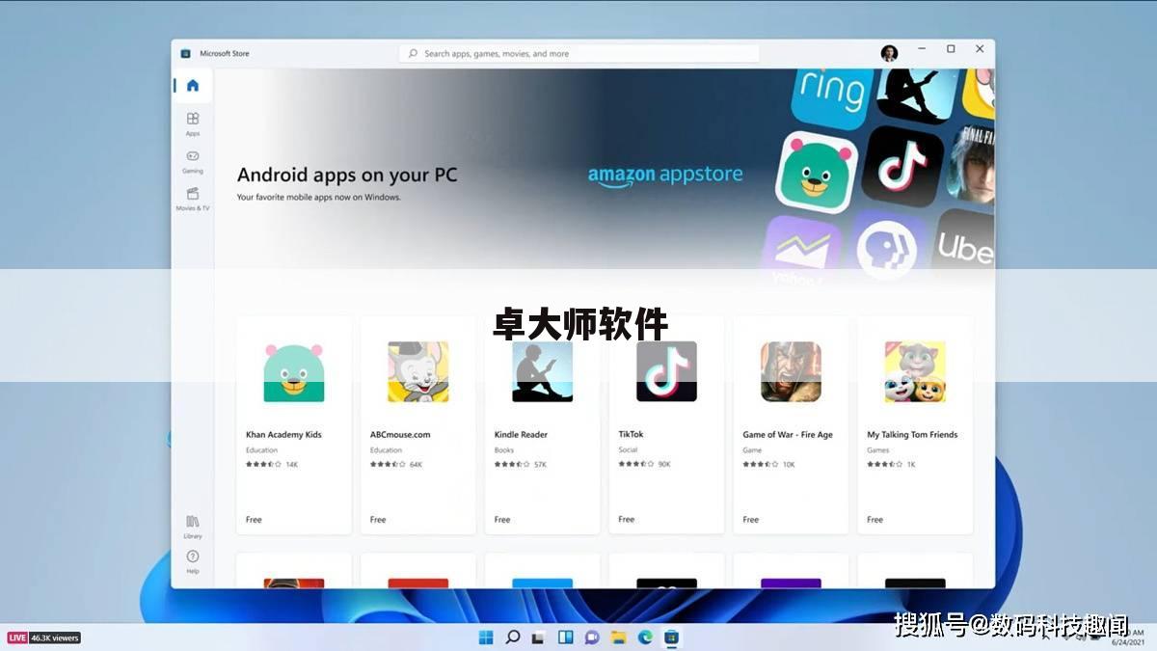Screen dimensions: 1157x651
Task: Click the 'TikTok' app title
Action: click(631, 434)
